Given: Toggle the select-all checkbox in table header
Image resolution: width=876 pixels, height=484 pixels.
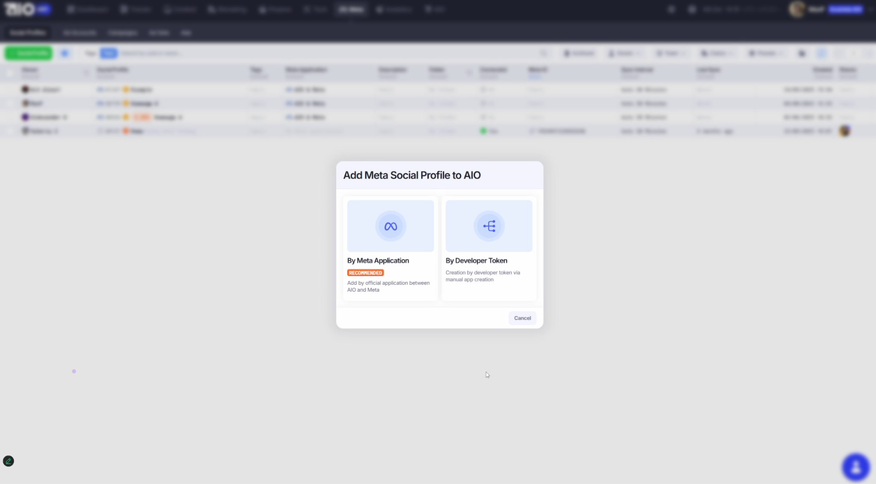Looking at the screenshot, I should coord(10,73).
